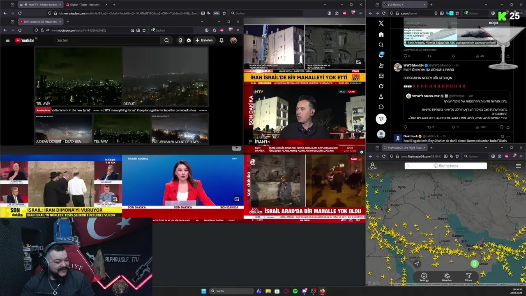Open YouTube guide hamburger menu

(x=7, y=40)
